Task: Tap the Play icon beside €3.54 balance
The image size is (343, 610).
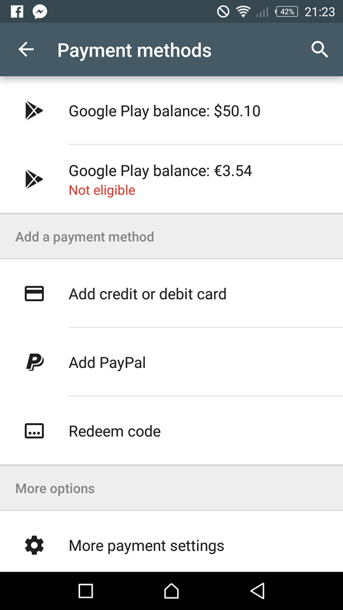Action: tap(34, 179)
